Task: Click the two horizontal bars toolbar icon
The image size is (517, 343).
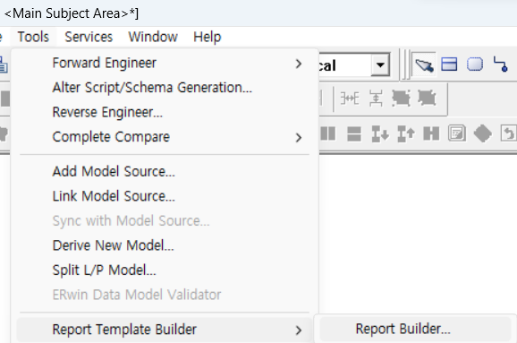Action: [x=354, y=134]
